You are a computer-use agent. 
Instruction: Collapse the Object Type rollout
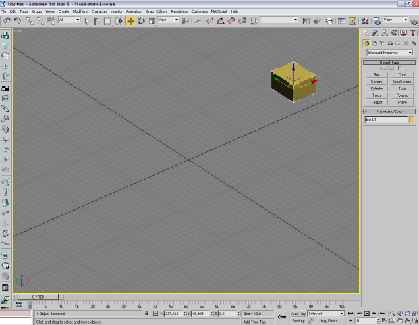tap(390, 62)
